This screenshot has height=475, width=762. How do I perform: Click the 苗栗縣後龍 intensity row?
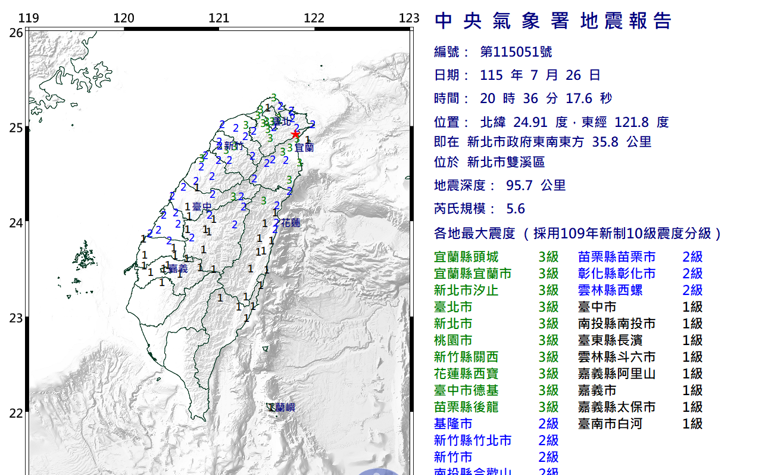[496, 407]
